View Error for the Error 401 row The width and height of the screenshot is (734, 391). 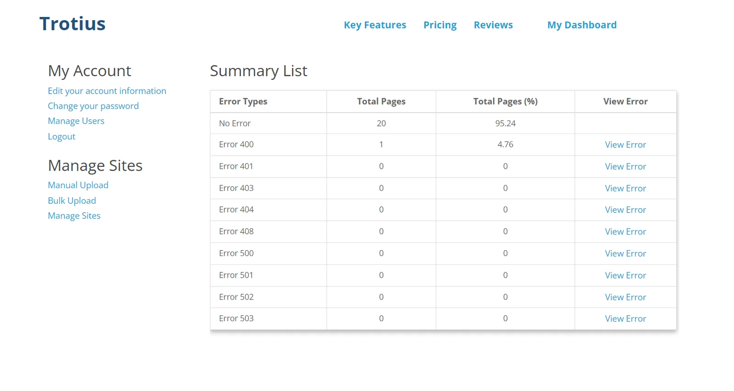pyautogui.click(x=625, y=167)
